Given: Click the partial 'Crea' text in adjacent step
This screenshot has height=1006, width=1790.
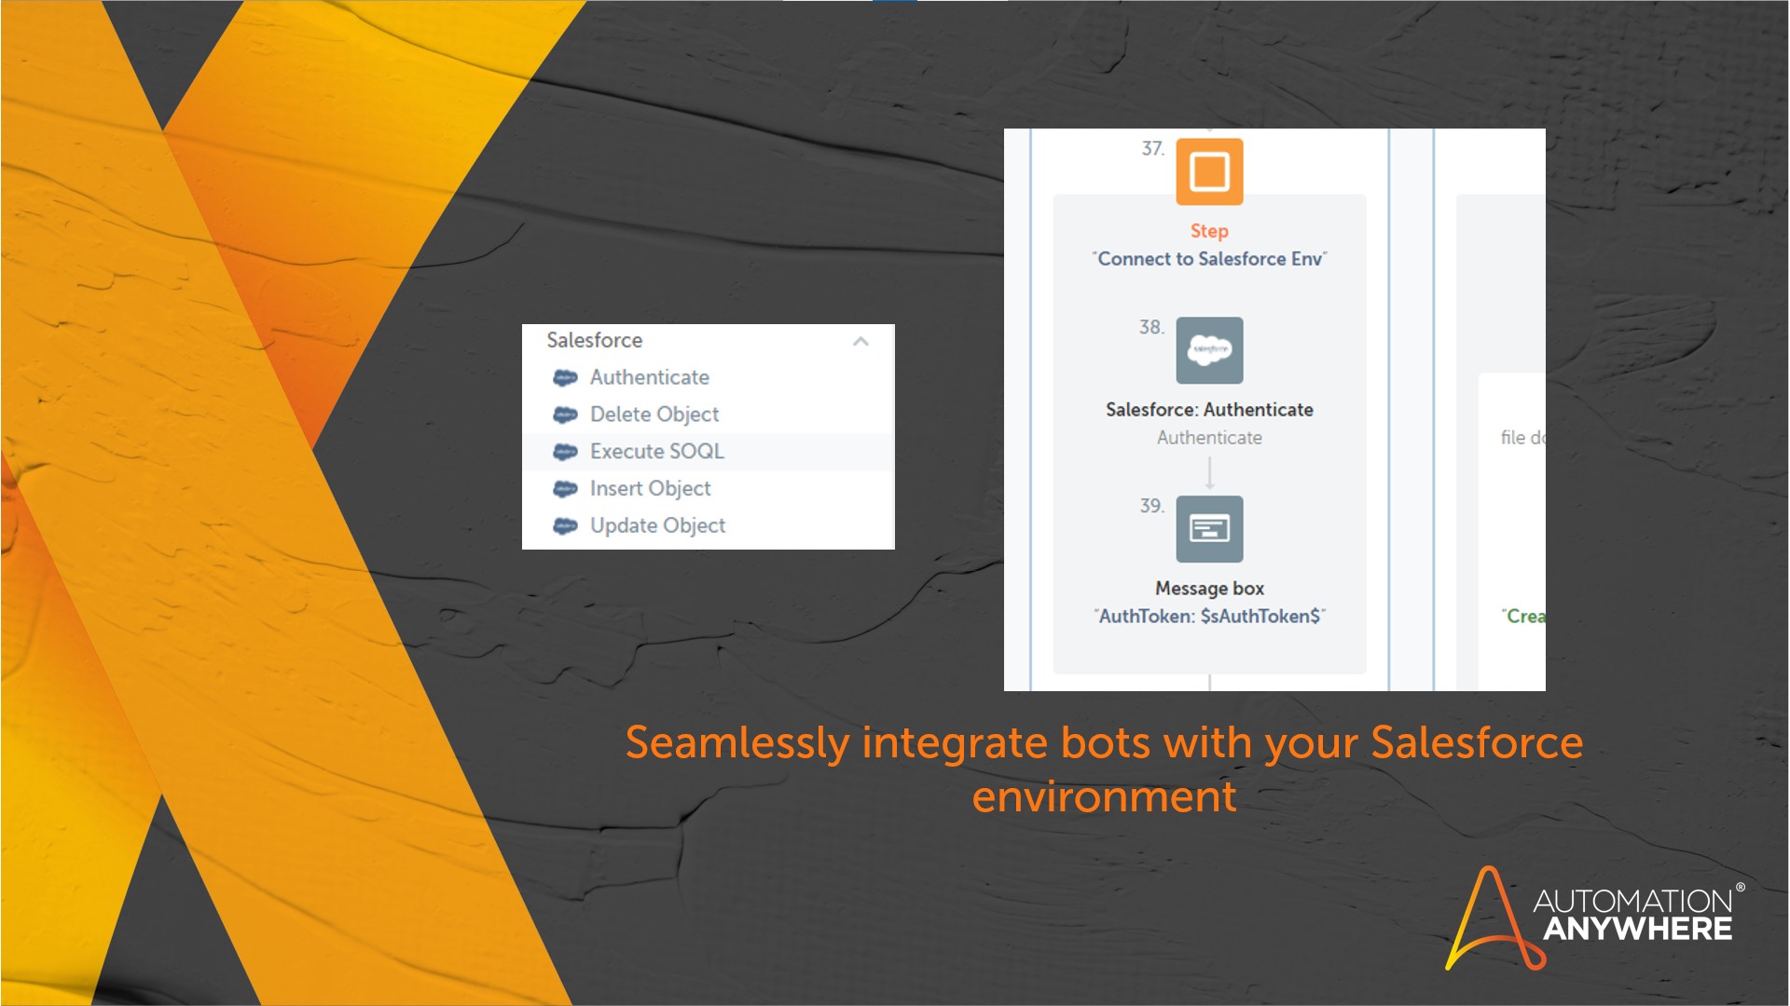Looking at the screenshot, I should pyautogui.click(x=1523, y=617).
